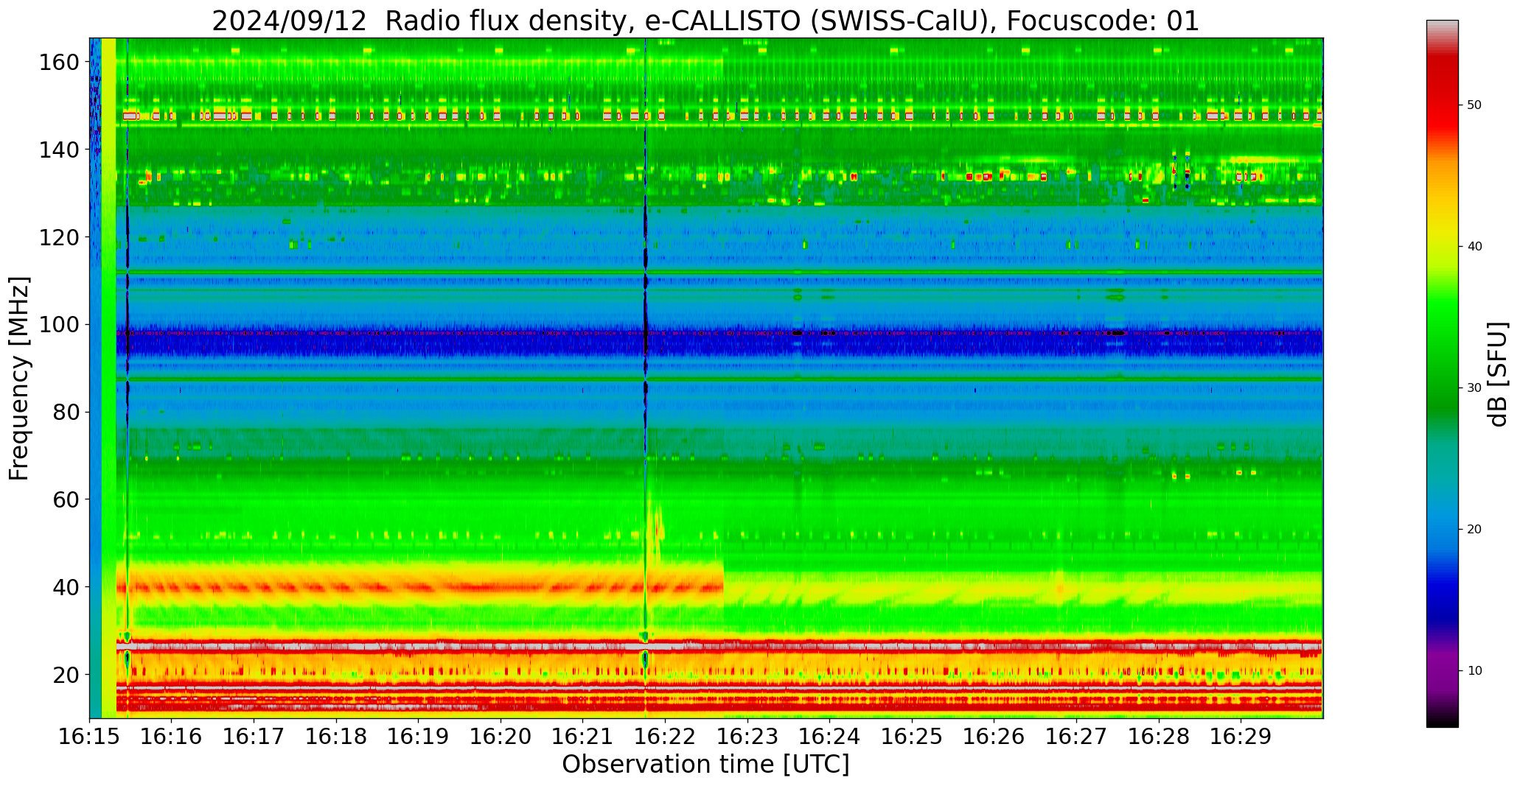The width and height of the screenshot is (1520, 786).
Task: Click the 16:15 time tick label
Action: tap(89, 736)
